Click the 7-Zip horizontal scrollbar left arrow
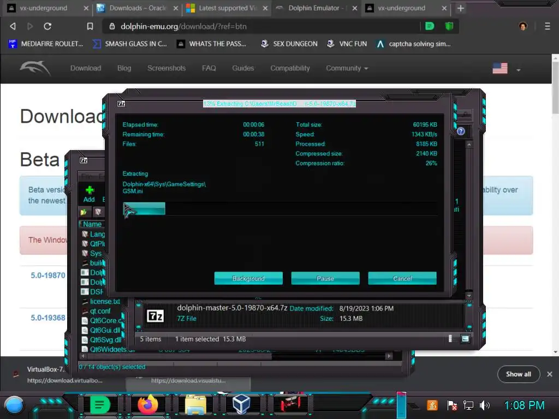Screen dimensions: 559x419 83,356
